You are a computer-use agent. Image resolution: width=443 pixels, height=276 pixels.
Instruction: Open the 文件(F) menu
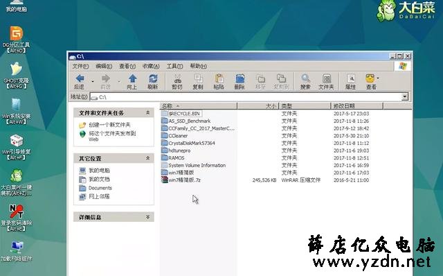point(80,67)
